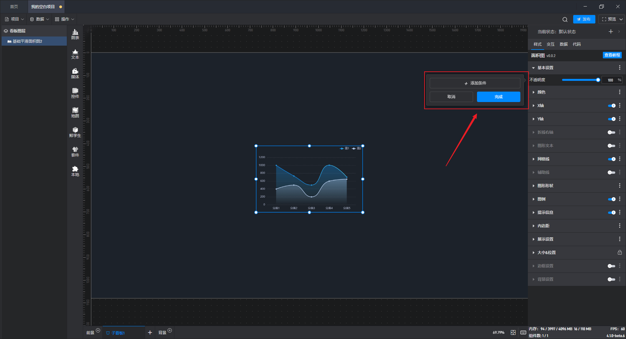The image size is (626, 339).
Task: Open the 套件 kits panel
Action: click(x=75, y=152)
